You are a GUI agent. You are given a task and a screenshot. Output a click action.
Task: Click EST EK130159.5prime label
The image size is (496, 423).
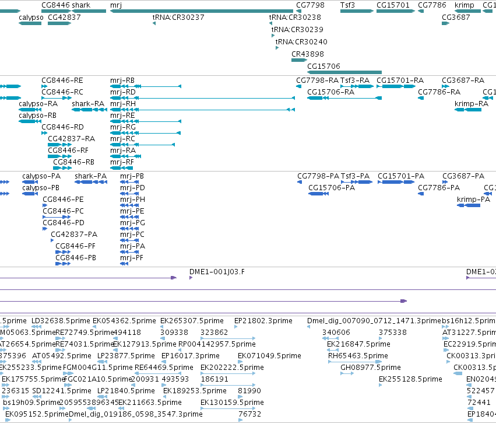tap(232, 403)
